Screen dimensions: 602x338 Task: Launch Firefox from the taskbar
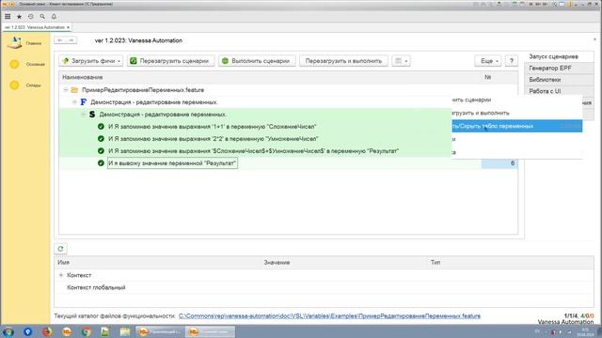tap(47, 331)
